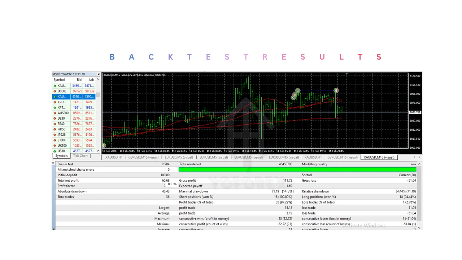Select the highlighted XAU row in Market Watch
462x260 pixels.
(74, 97)
